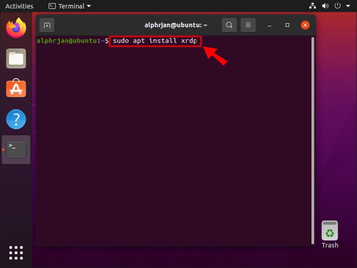
Task: Open the network status indicator
Action: (312, 6)
